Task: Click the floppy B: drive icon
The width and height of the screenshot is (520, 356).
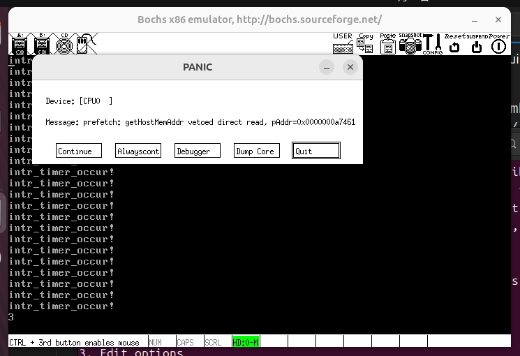Action: pyautogui.click(x=42, y=44)
